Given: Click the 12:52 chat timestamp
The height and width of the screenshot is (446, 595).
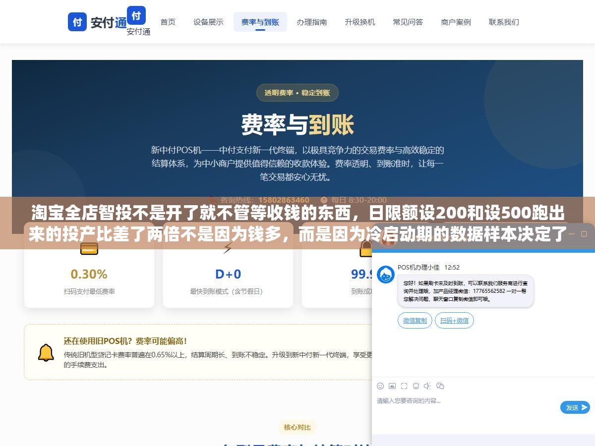Looking at the screenshot, I should [452, 267].
